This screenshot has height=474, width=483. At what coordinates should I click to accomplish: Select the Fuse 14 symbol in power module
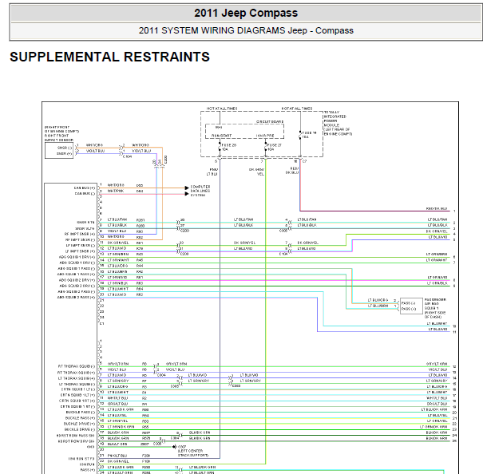(x=300, y=135)
